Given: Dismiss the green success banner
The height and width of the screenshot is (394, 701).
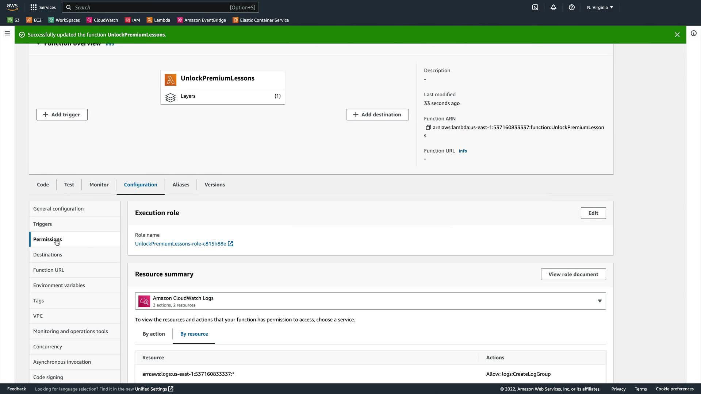Looking at the screenshot, I should coord(677,35).
